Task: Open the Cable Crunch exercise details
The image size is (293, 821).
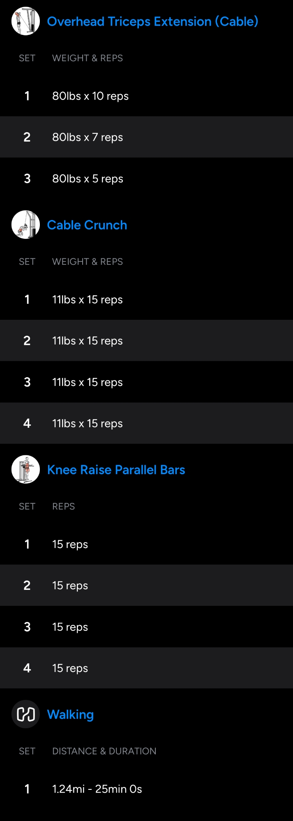Action: pyautogui.click(x=87, y=225)
